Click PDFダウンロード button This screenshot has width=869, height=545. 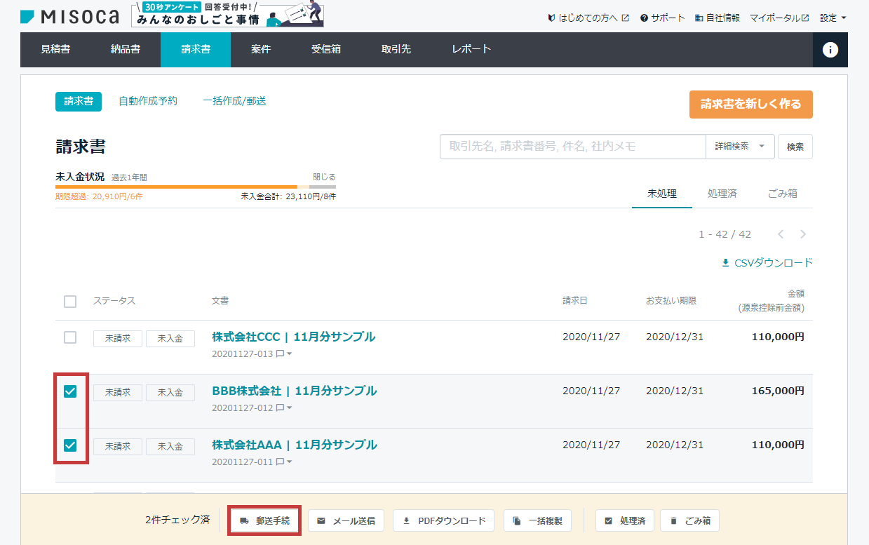pyautogui.click(x=444, y=520)
